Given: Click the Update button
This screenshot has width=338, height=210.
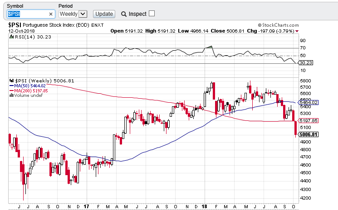Looking at the screenshot, I should (104, 14).
